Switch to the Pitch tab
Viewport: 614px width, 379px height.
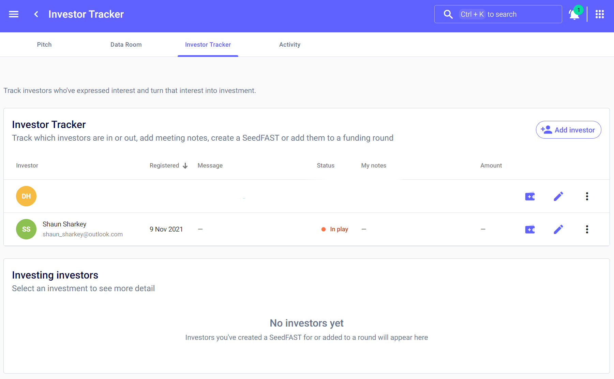44,45
